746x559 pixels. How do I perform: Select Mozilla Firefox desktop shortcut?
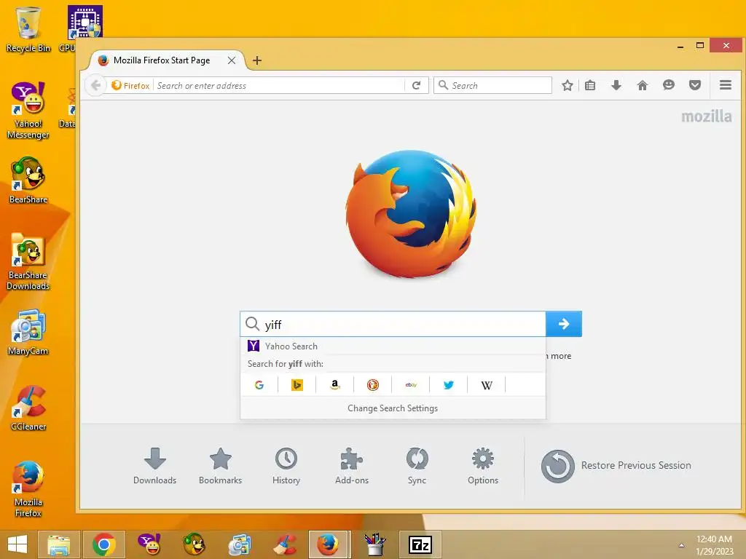click(28, 488)
